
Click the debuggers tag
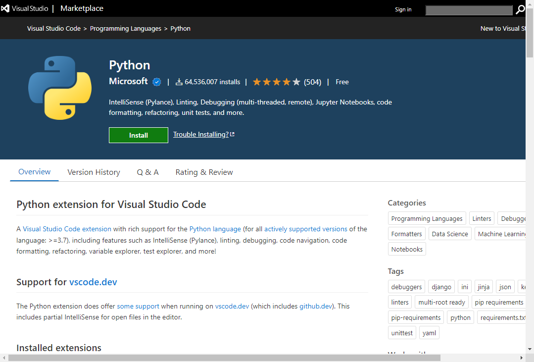[x=407, y=287]
